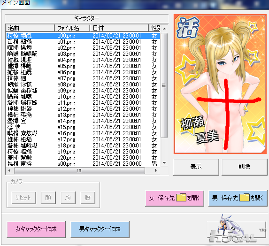
Task: Select the character card preview thumbnail
Action: (x=220, y=84)
